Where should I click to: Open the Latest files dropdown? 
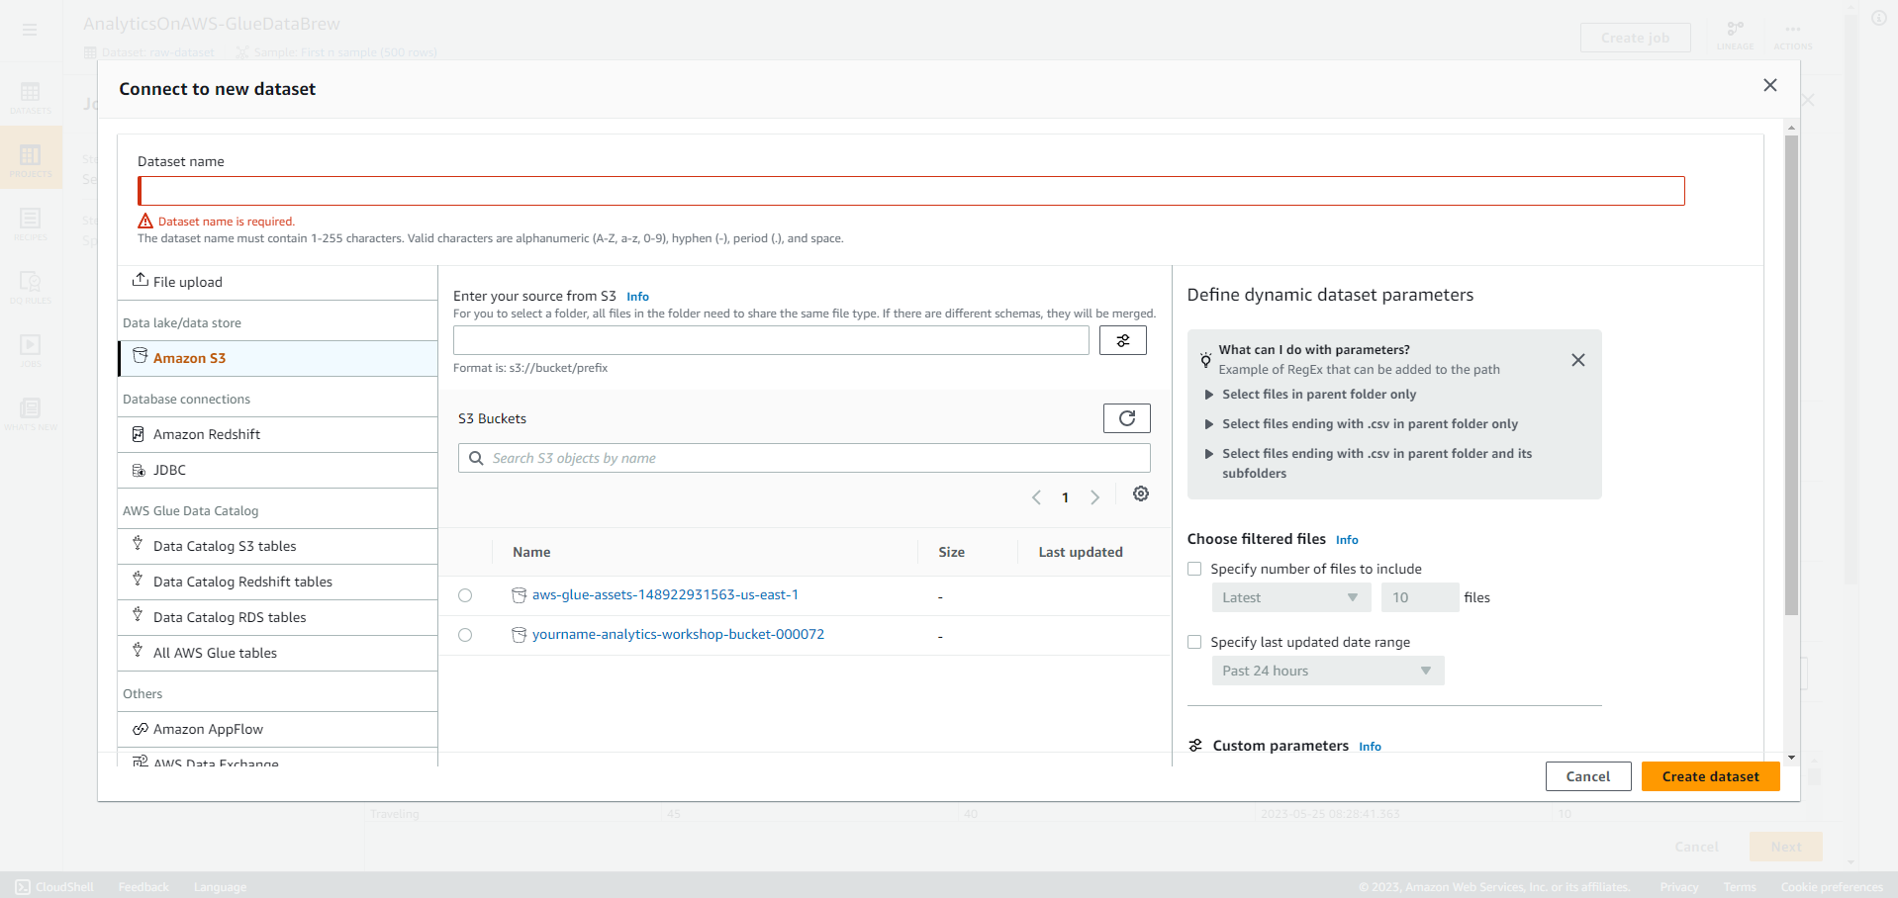click(x=1290, y=597)
